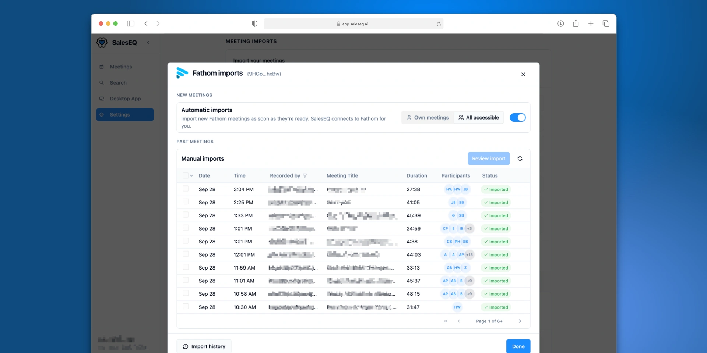
Task: Open Search in the sidebar
Action: (x=125, y=83)
